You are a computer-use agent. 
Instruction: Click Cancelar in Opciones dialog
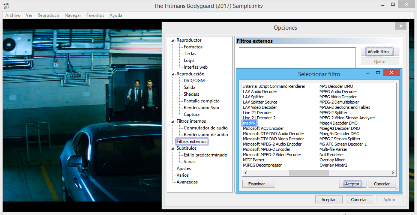(x=359, y=200)
